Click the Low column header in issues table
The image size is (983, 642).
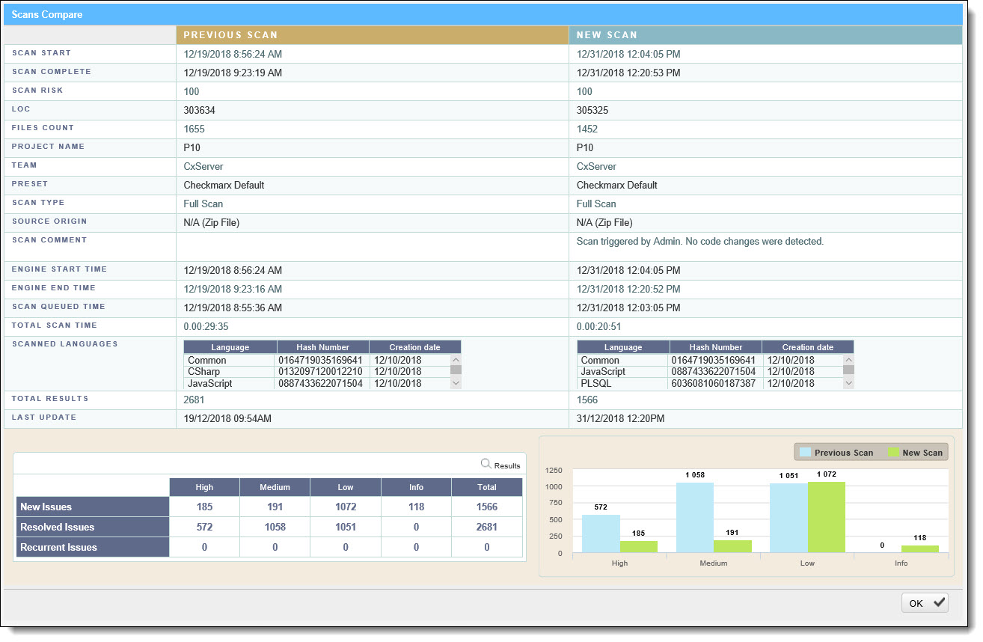pyautogui.click(x=346, y=487)
